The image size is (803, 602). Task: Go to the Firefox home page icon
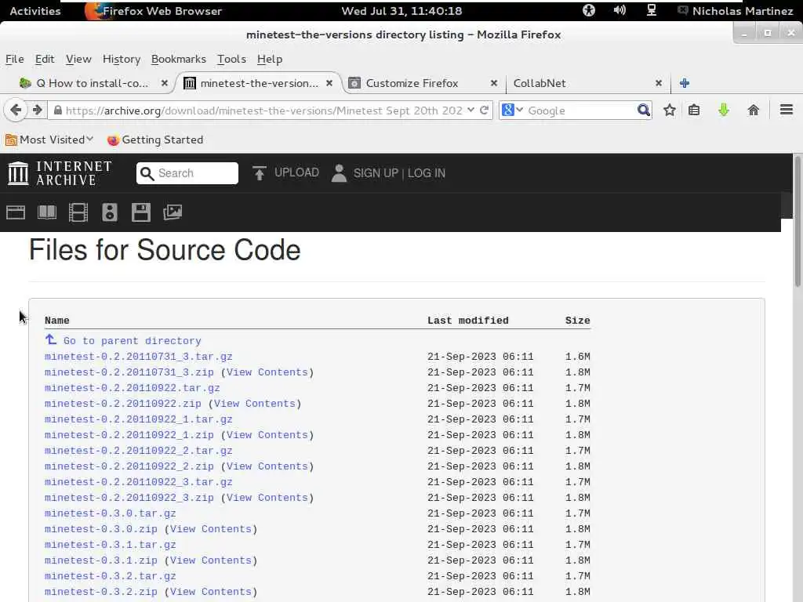click(754, 110)
